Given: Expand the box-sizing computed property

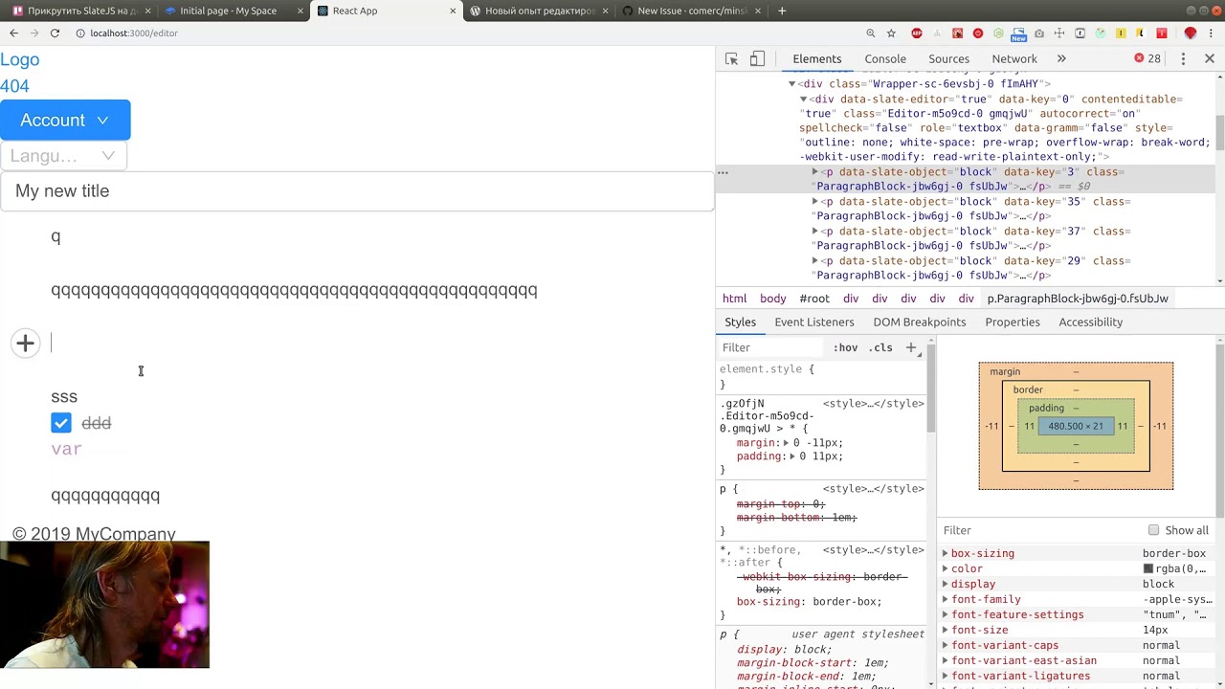Looking at the screenshot, I should tap(946, 553).
